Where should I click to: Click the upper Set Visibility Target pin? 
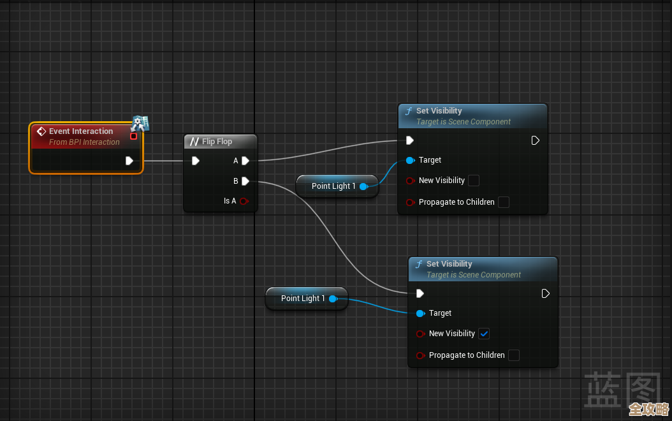(410, 160)
